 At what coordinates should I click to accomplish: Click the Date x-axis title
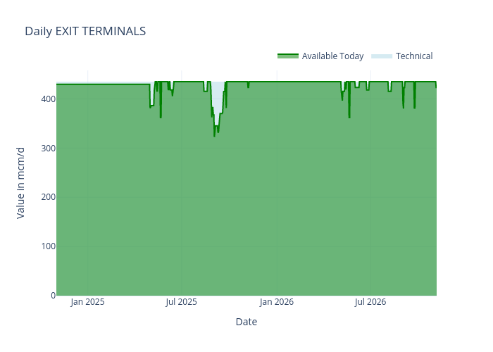click(246, 322)
